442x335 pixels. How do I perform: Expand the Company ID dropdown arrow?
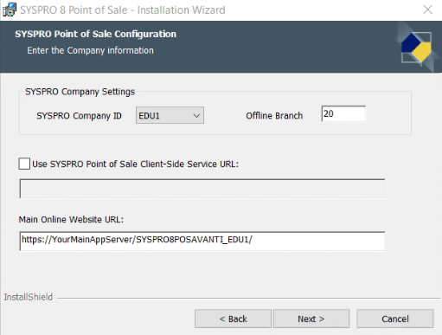point(196,116)
